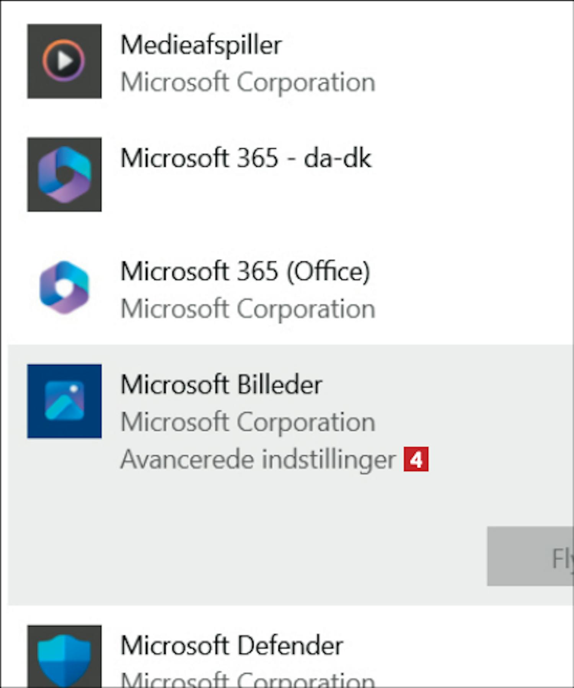574x688 pixels.
Task: Click the Microsoft Billeder title text
Action: pos(221,384)
